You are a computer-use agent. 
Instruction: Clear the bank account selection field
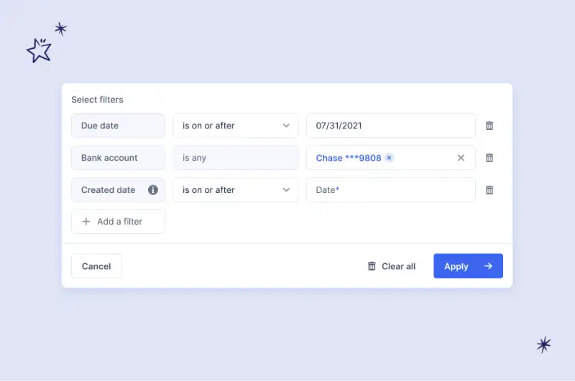461,158
